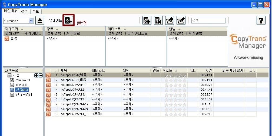Select Camera roll playlist
This screenshot has width=272, height=136.
coord(23,80)
